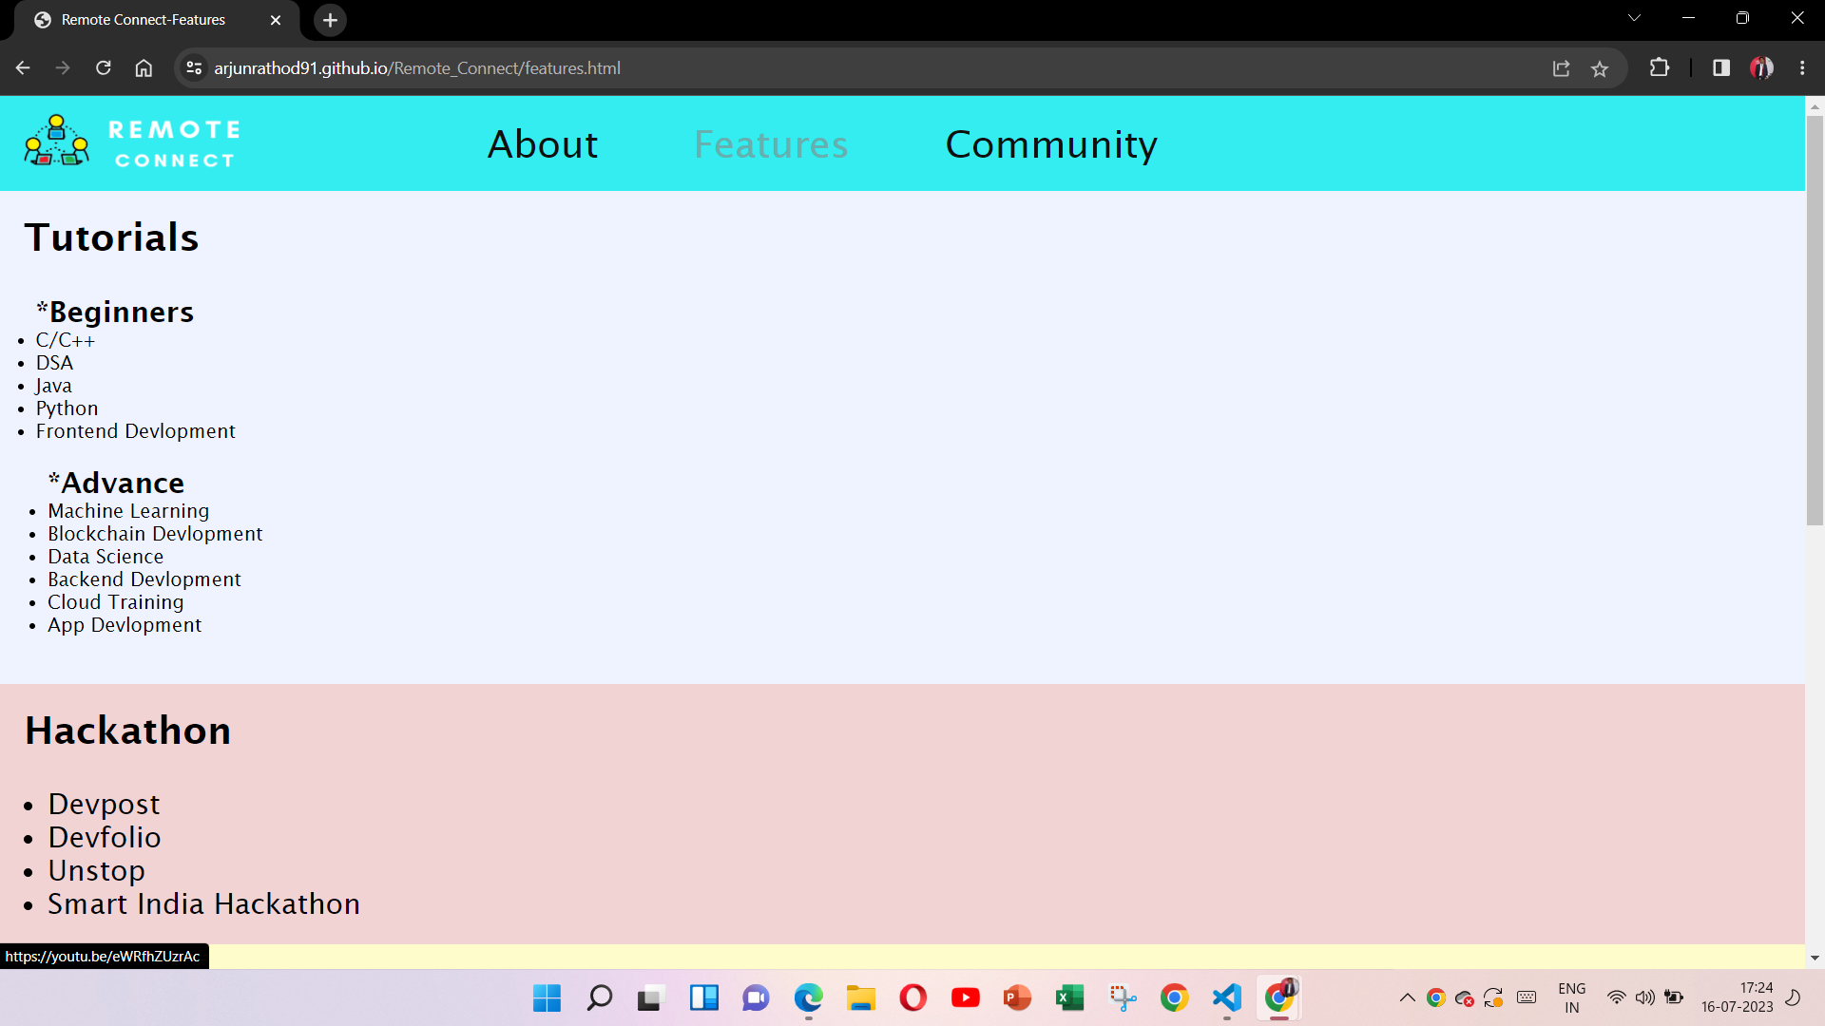Toggle the browser side panel
The image size is (1825, 1026).
(1720, 68)
